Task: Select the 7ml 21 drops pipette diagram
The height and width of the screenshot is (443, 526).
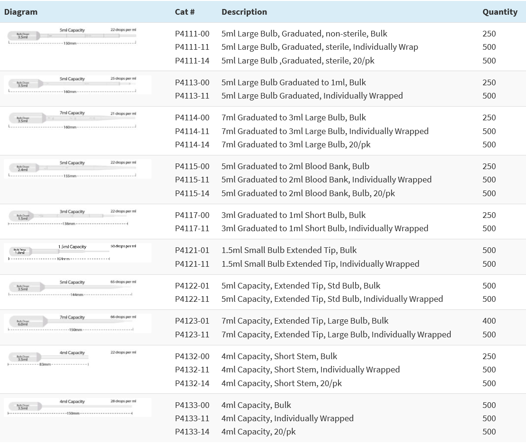Action: point(72,120)
